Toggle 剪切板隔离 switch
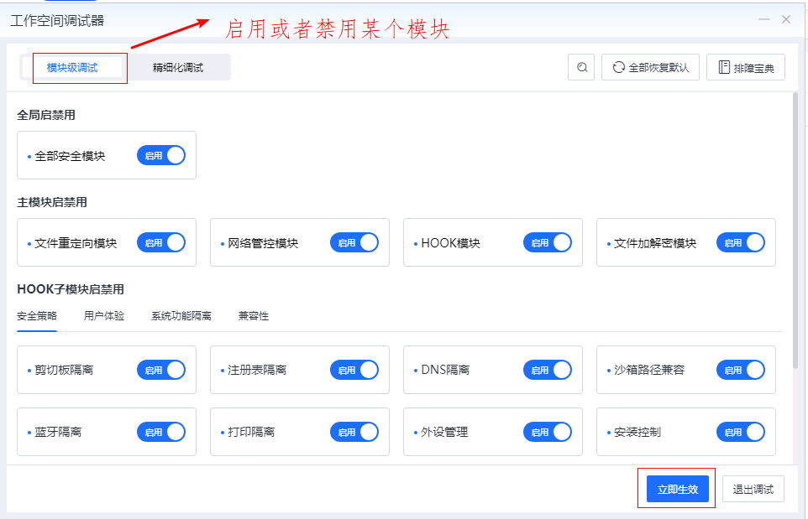 click(161, 370)
